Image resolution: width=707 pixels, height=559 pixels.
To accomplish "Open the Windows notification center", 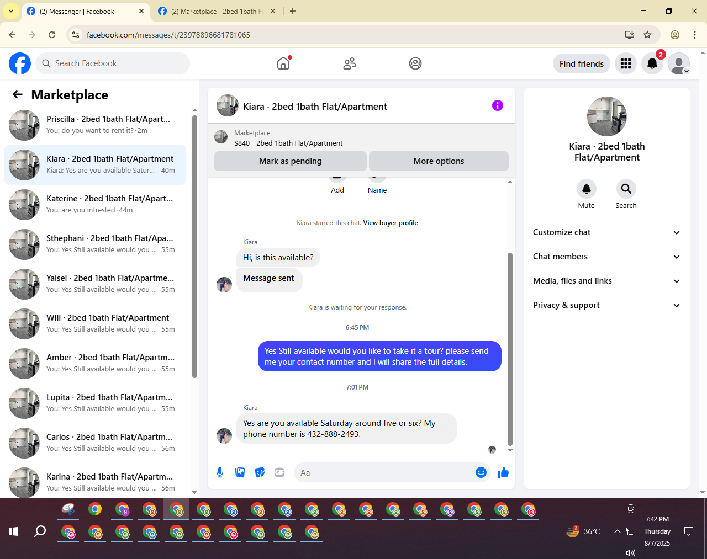I will 689,531.
